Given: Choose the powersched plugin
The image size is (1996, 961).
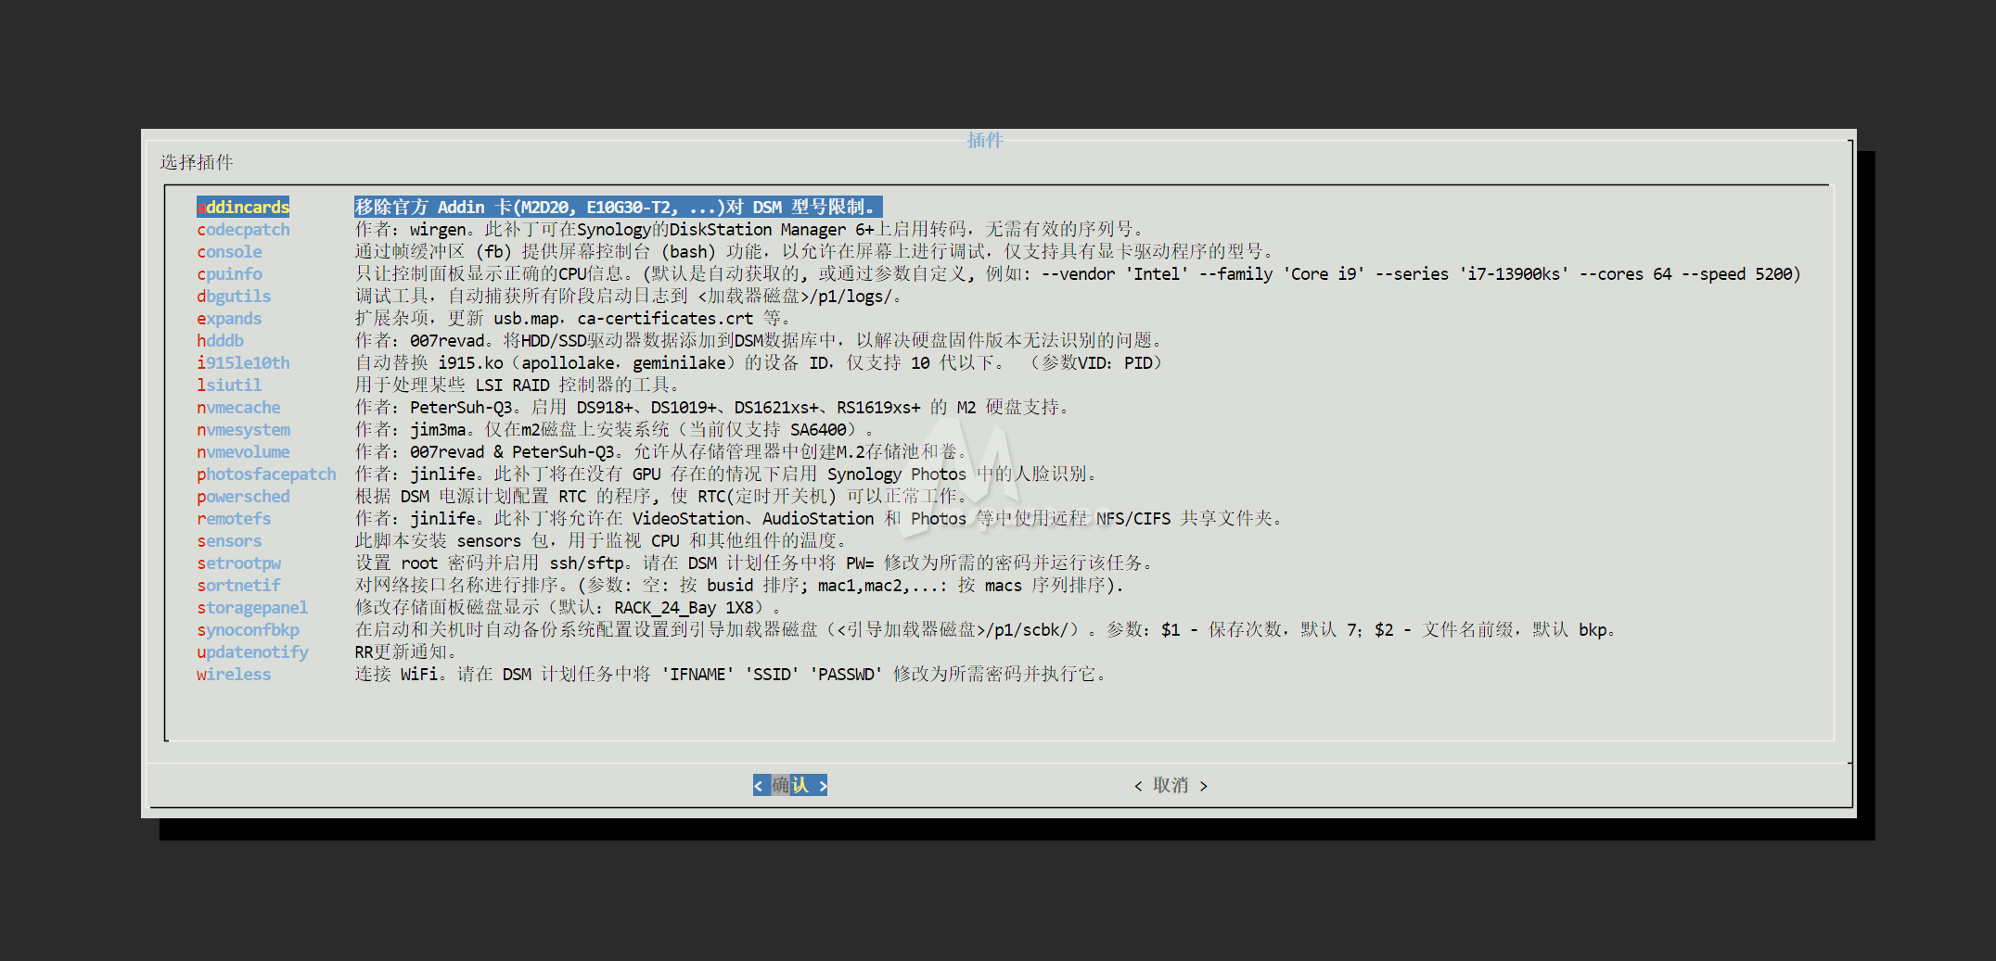Looking at the screenshot, I should click(243, 496).
